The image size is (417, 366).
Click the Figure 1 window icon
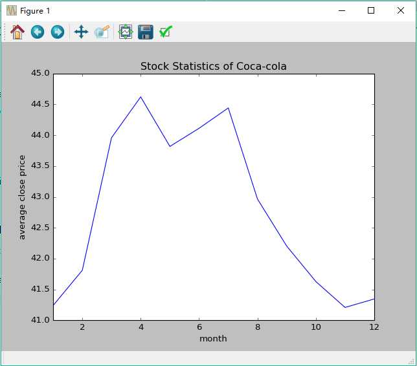[x=12, y=10]
